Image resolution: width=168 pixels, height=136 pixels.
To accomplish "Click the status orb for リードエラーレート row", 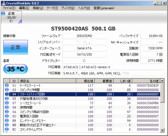I will [7, 85].
